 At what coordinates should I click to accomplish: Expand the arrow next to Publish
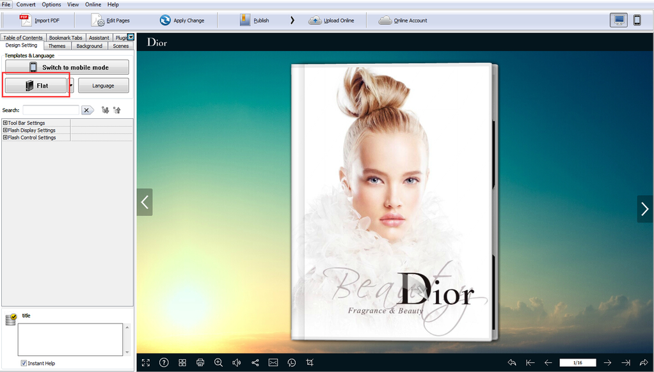click(x=292, y=20)
